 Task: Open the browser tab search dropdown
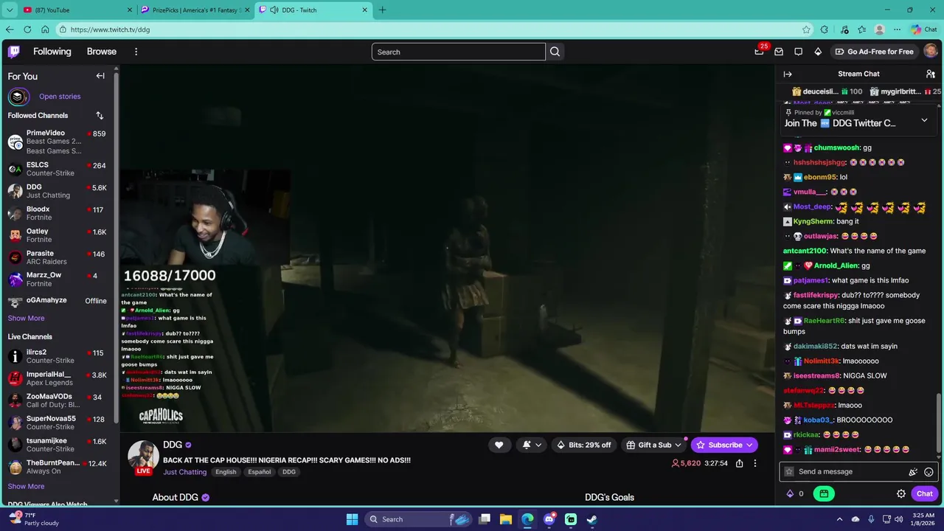point(10,10)
